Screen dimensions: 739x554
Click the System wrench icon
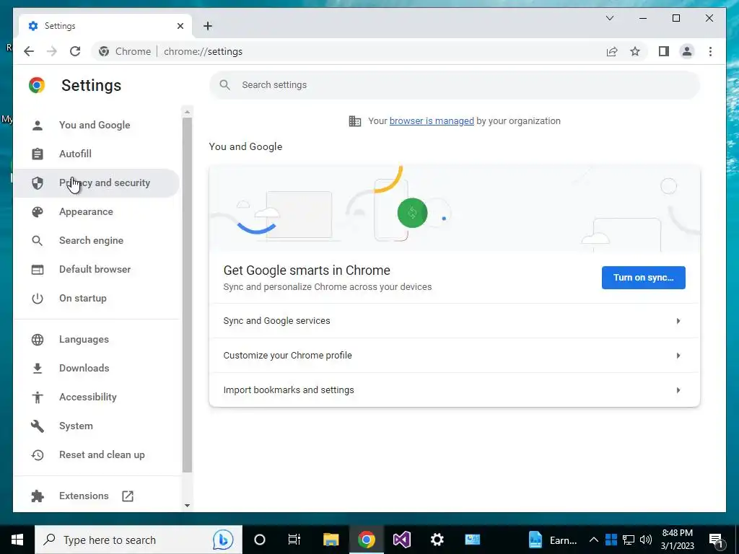click(x=38, y=426)
